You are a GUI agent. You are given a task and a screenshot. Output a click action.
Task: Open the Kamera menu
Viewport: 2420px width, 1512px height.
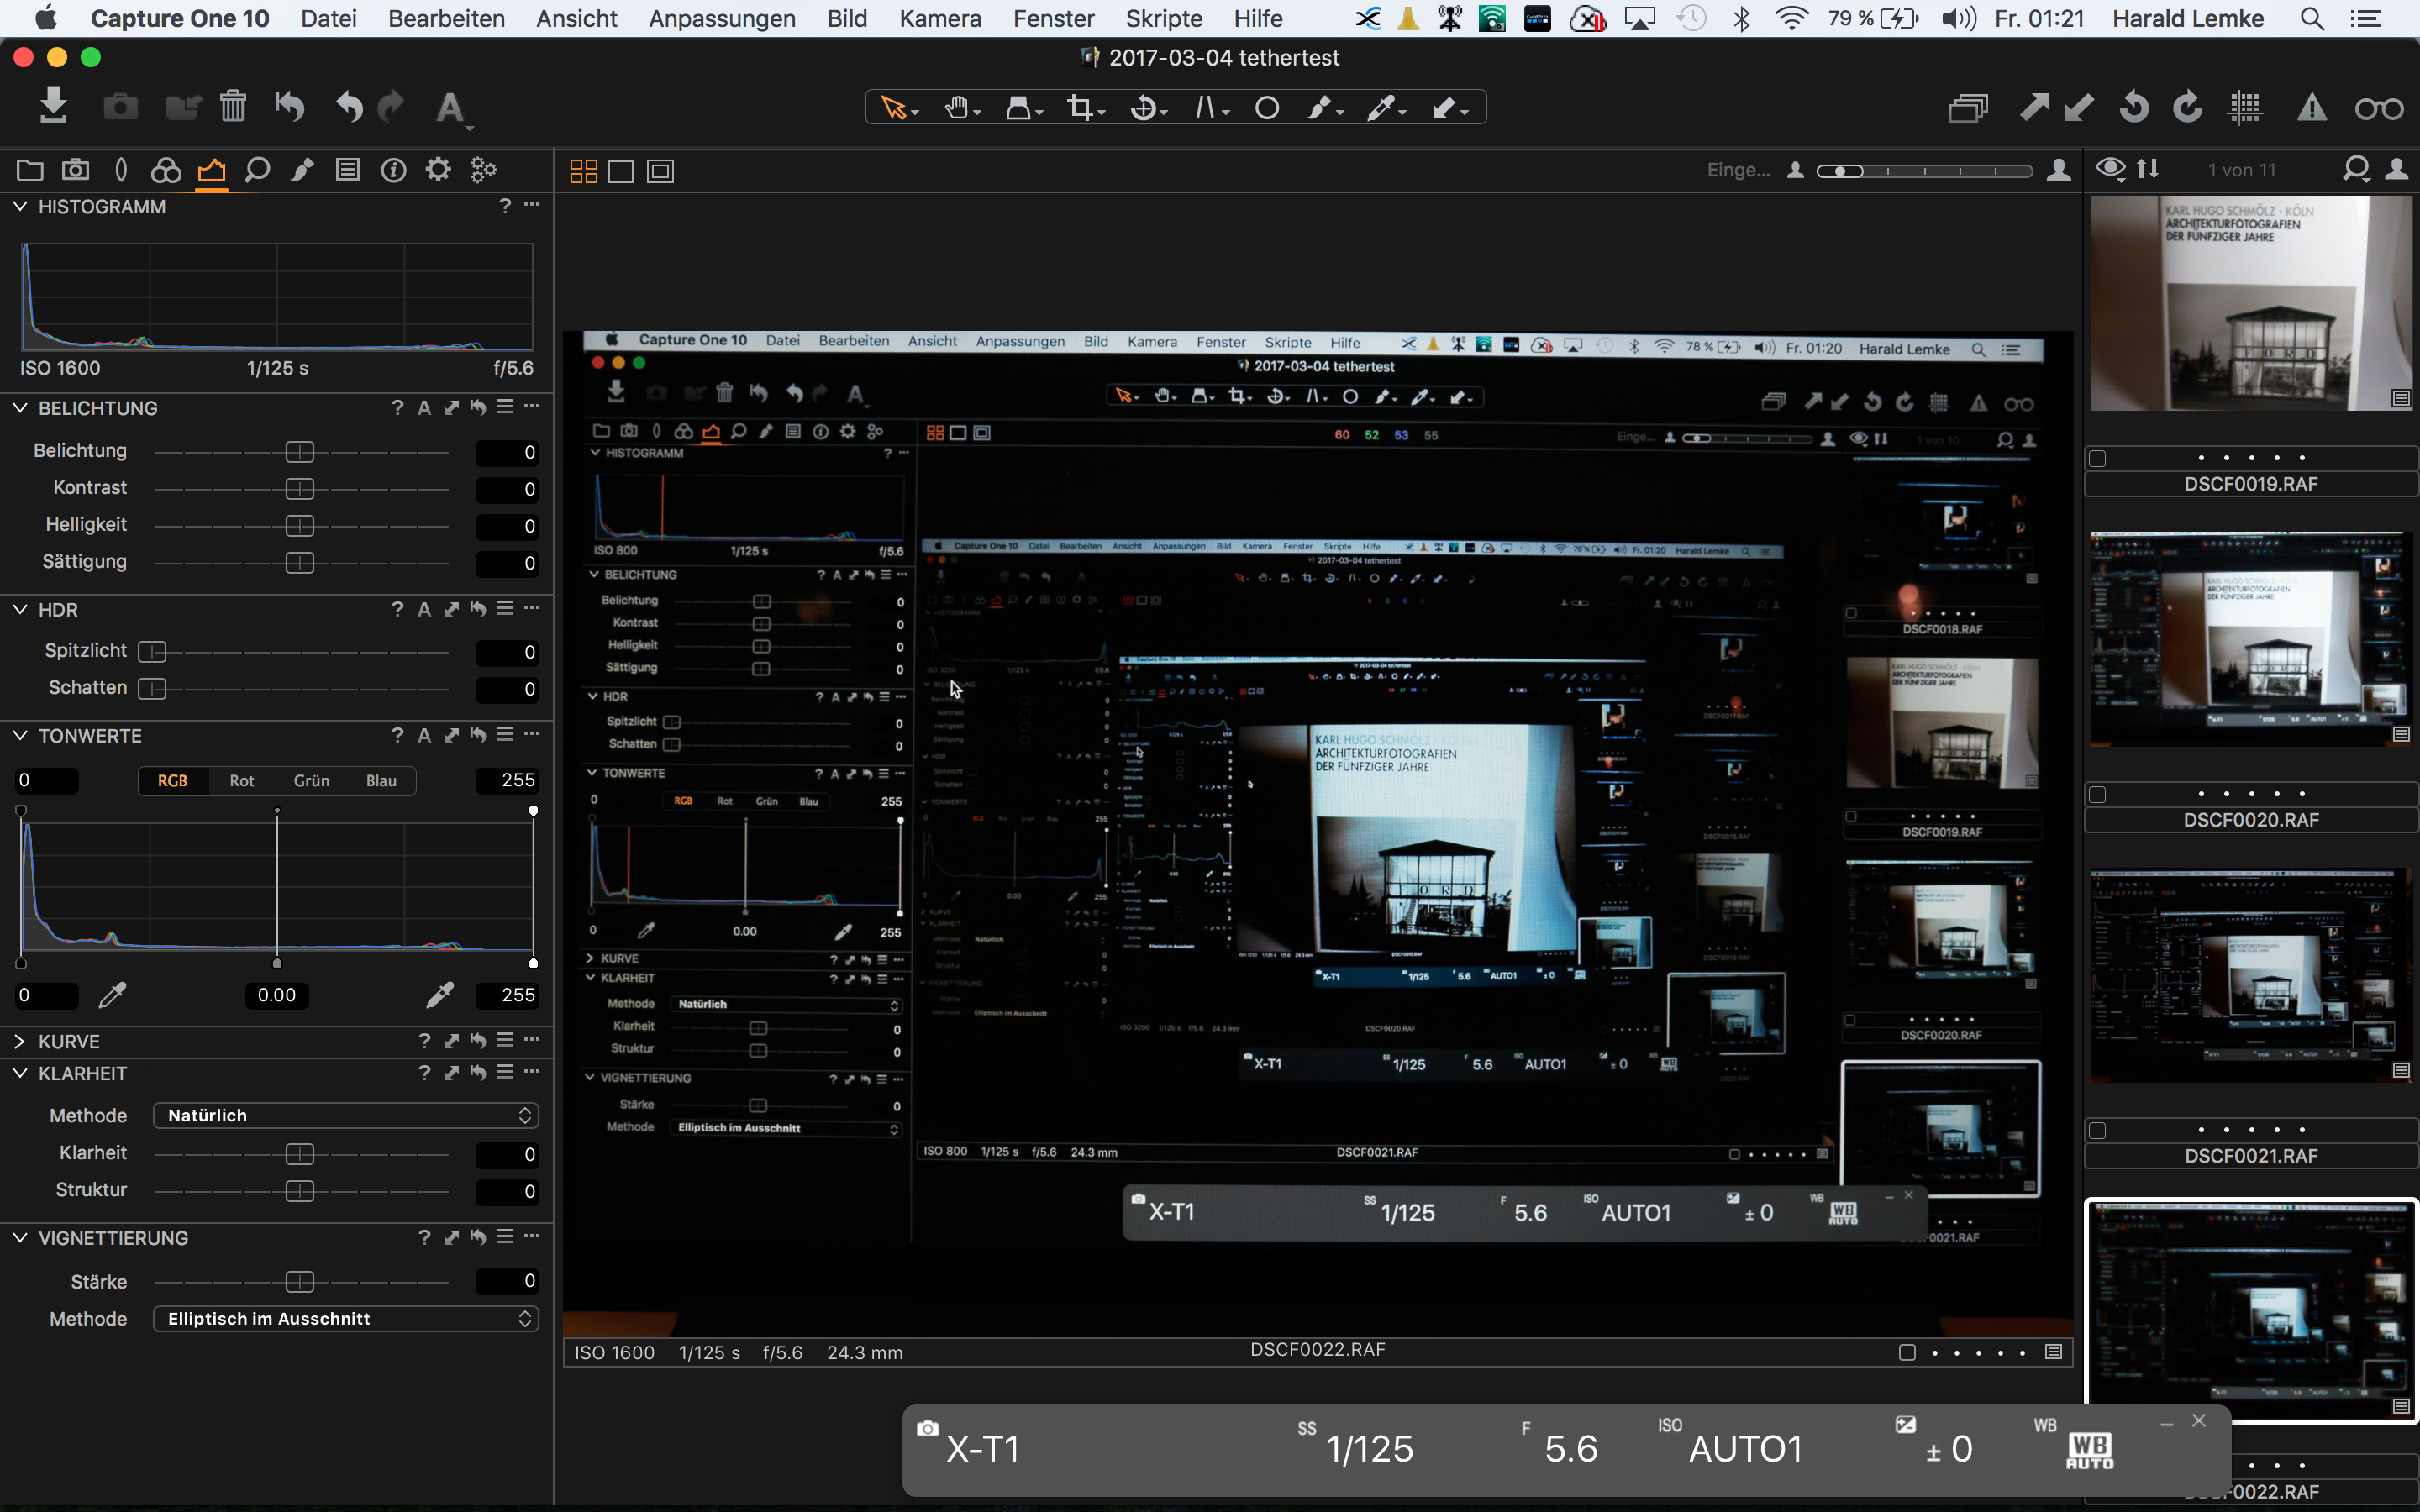pyautogui.click(x=939, y=18)
